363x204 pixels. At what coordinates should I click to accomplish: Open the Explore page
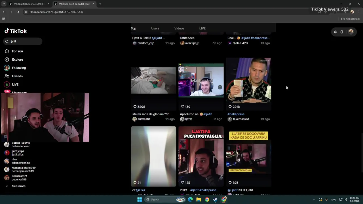click(14, 59)
